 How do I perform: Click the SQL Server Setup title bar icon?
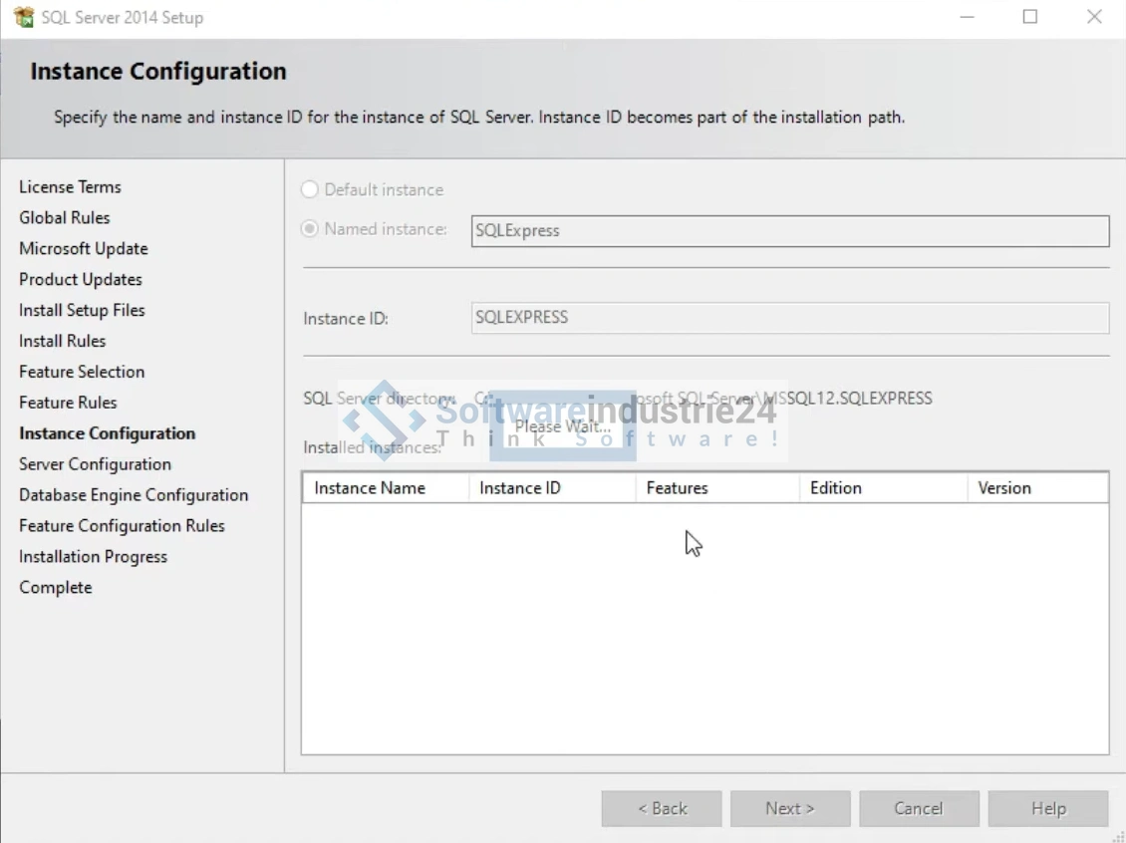pyautogui.click(x=23, y=17)
